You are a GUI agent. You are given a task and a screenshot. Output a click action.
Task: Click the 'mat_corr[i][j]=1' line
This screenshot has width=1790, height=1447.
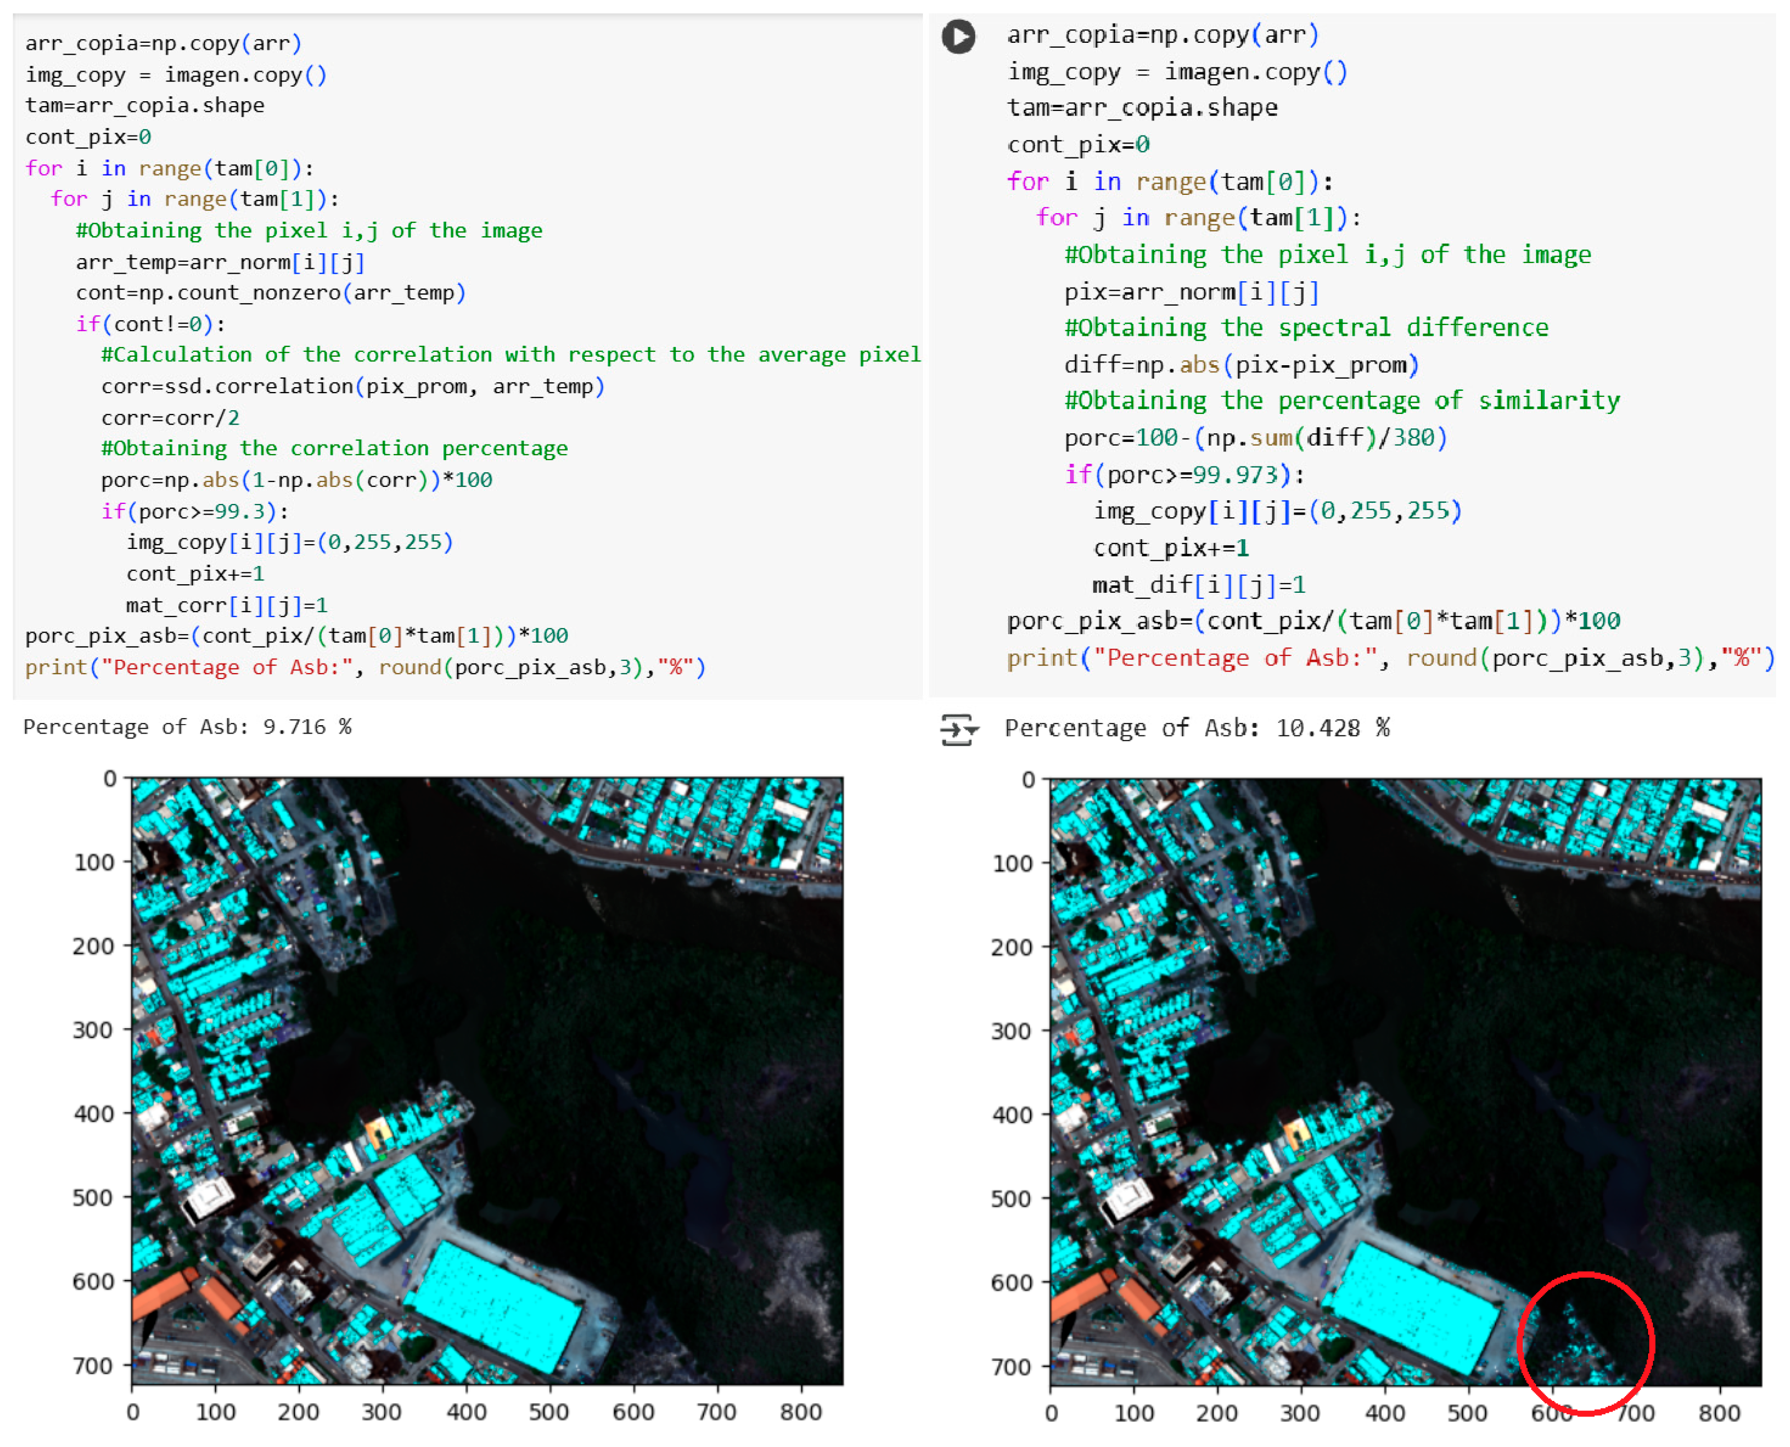coord(226,605)
